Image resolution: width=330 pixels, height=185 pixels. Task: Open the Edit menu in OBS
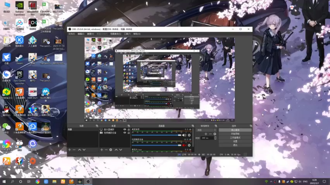(x=81, y=34)
